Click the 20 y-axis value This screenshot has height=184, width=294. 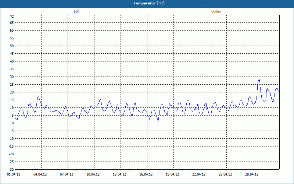(12, 92)
